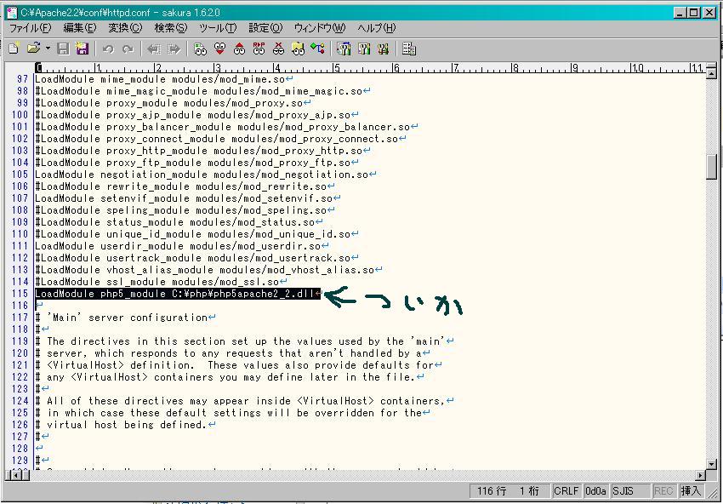Click the Save floppy disk icon
This screenshot has height=504, width=723.
63,49
